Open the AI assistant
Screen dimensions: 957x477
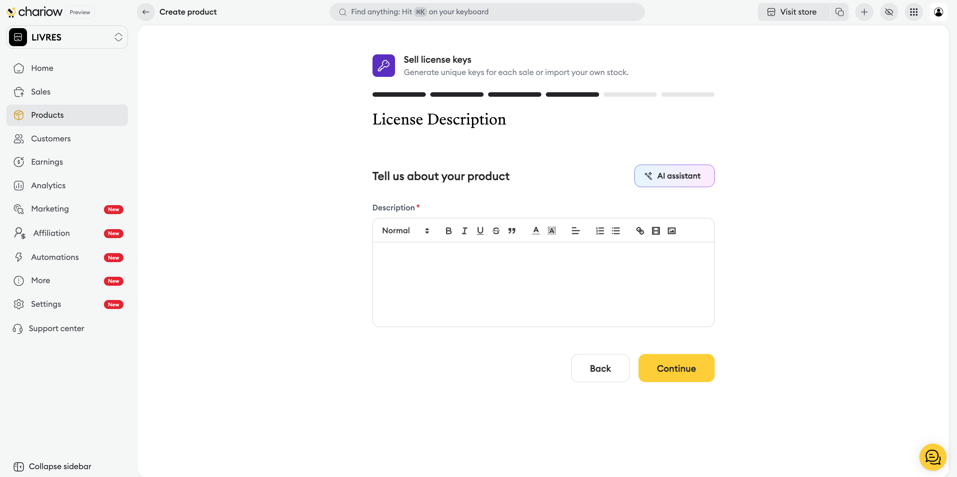pyautogui.click(x=674, y=176)
